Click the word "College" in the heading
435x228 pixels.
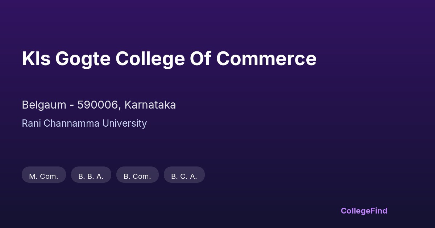coord(150,59)
